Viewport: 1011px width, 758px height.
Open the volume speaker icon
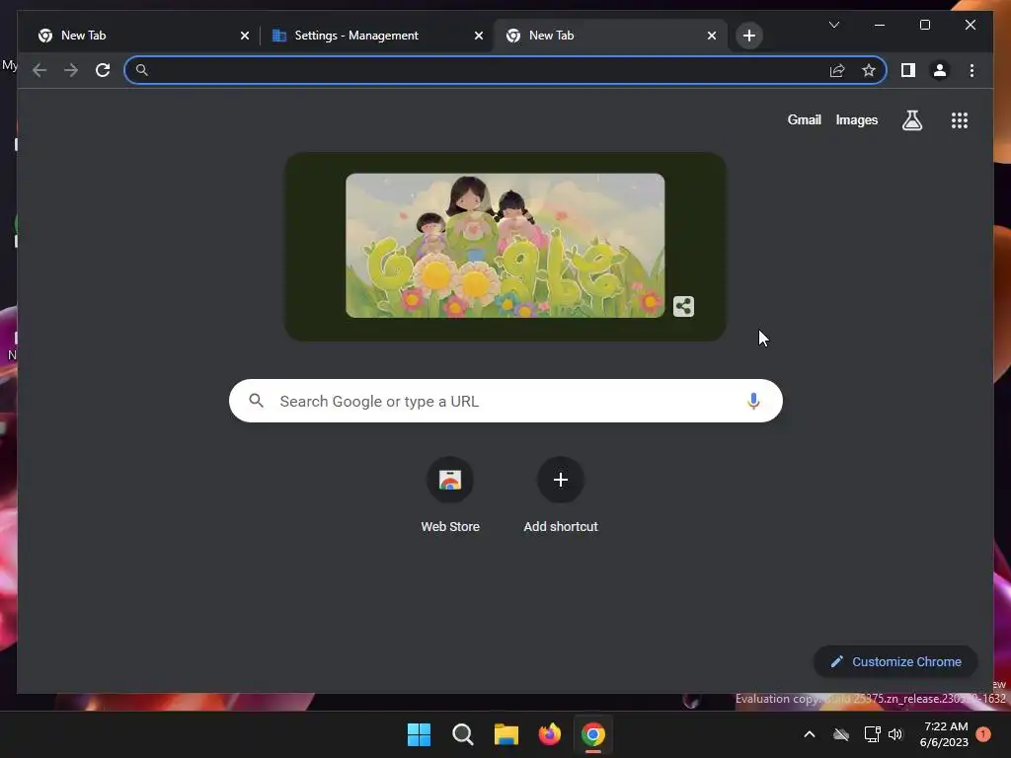pos(895,734)
